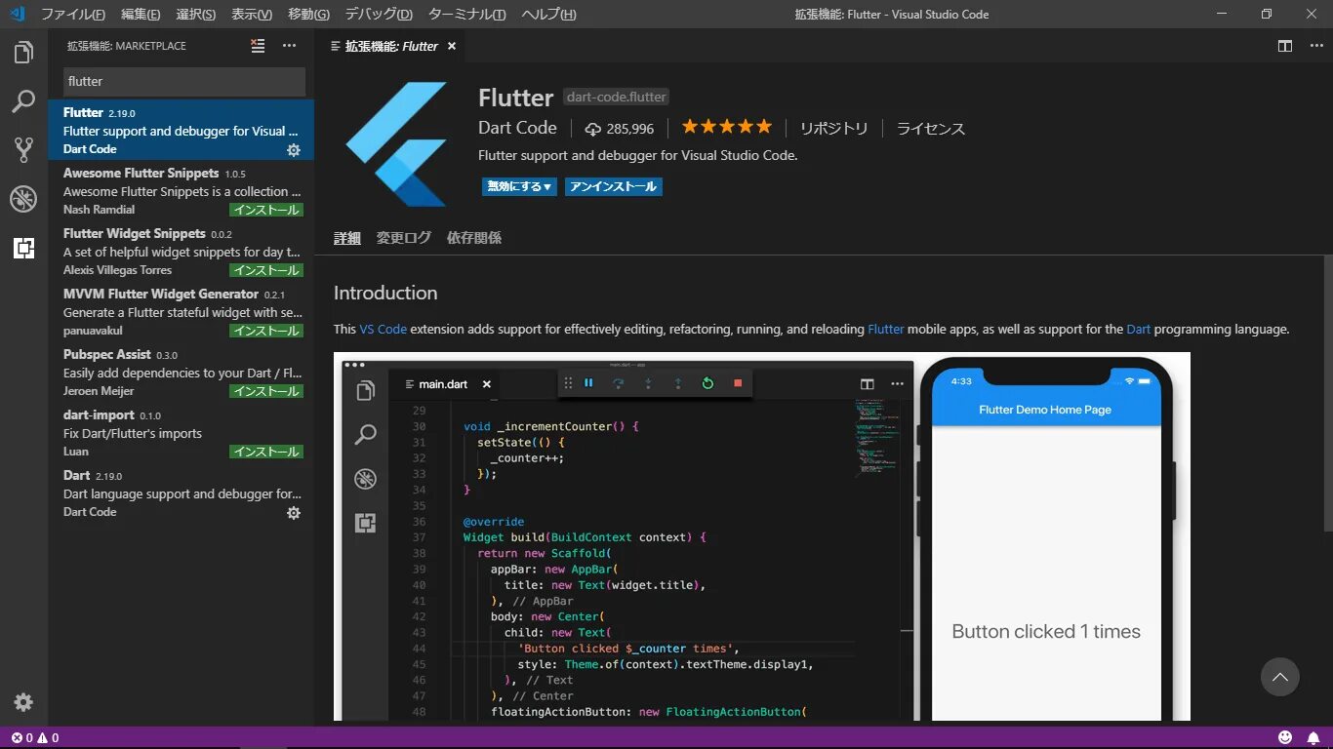Image resolution: width=1333 pixels, height=749 pixels.
Task: Click the extension demo screenshot image
Action: pyautogui.click(x=762, y=536)
